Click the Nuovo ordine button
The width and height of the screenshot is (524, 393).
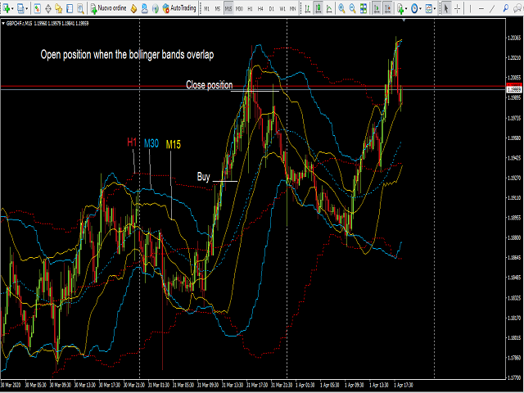(108, 8)
